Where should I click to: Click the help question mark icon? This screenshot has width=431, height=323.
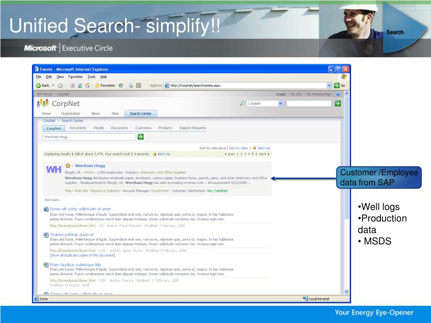(x=338, y=94)
